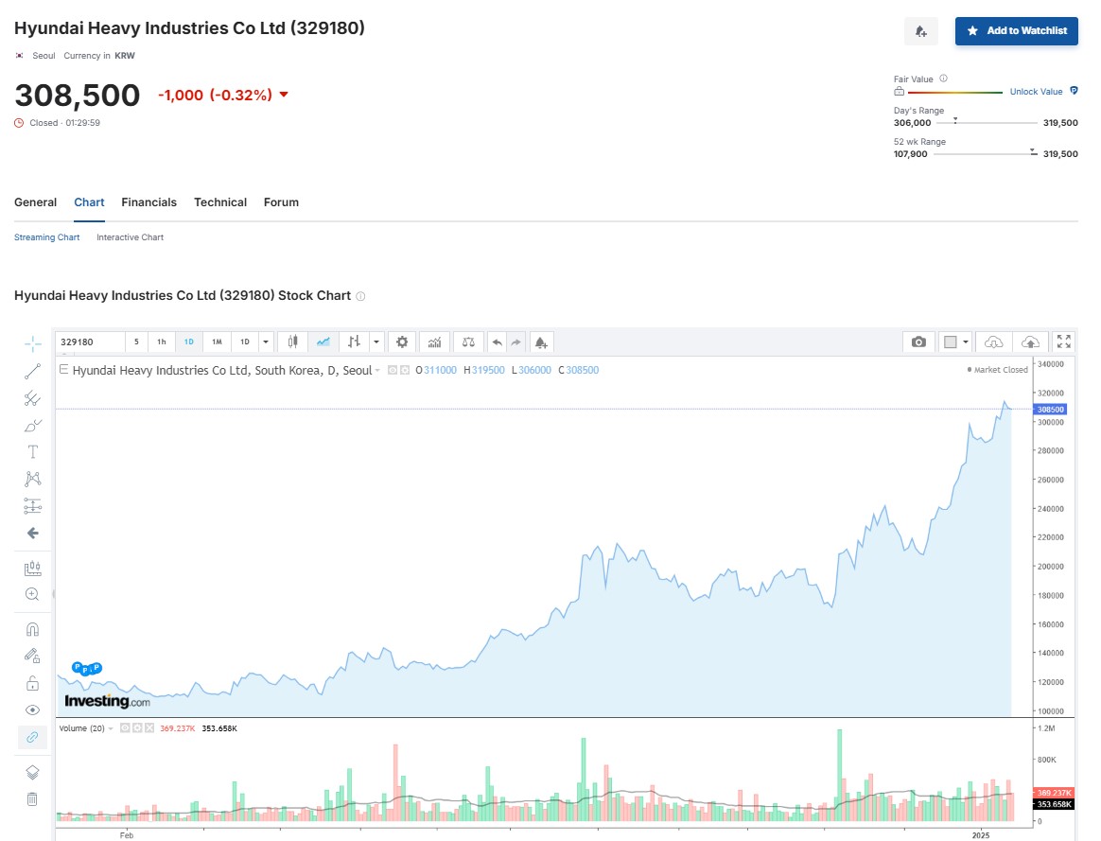Click the alert bell button beside Watchlist
Image resolution: width=1101 pixels, height=841 pixels.
pyautogui.click(x=921, y=31)
